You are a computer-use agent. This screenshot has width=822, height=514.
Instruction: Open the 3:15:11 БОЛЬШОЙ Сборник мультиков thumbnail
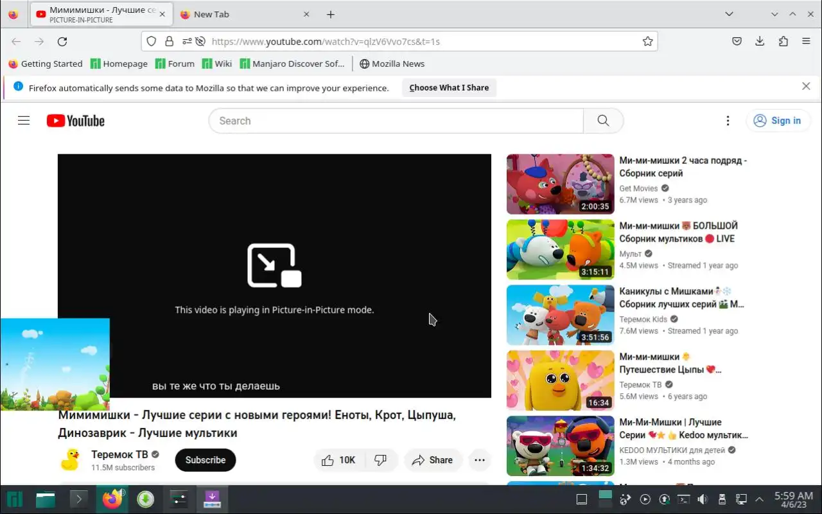coord(561,249)
